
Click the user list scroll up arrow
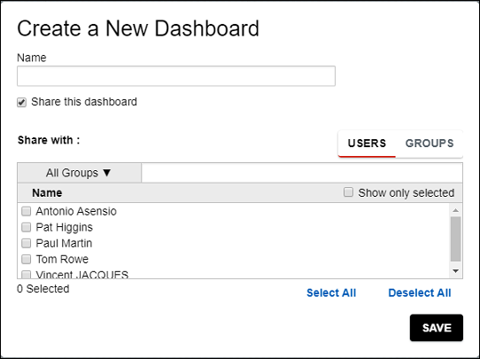(x=455, y=210)
